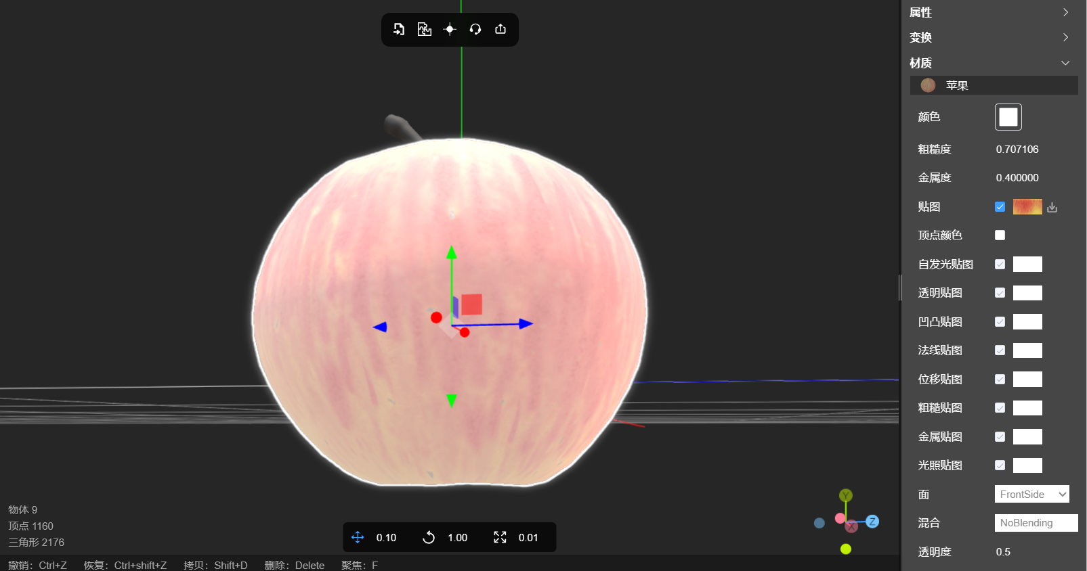The height and width of the screenshot is (571, 1087).
Task: Expand the 属性 section chevron
Action: [1065, 12]
